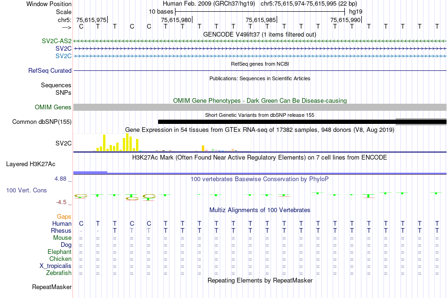Screen dimensions: 447x298
Task: Click the Zebrafish alignment row label
Action: click(x=59, y=273)
